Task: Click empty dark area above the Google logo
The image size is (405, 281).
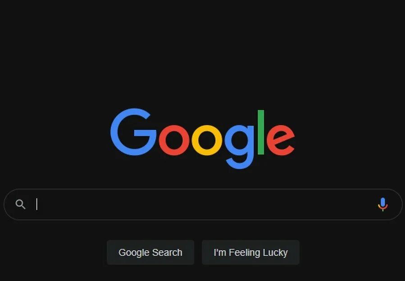Action: (203, 52)
